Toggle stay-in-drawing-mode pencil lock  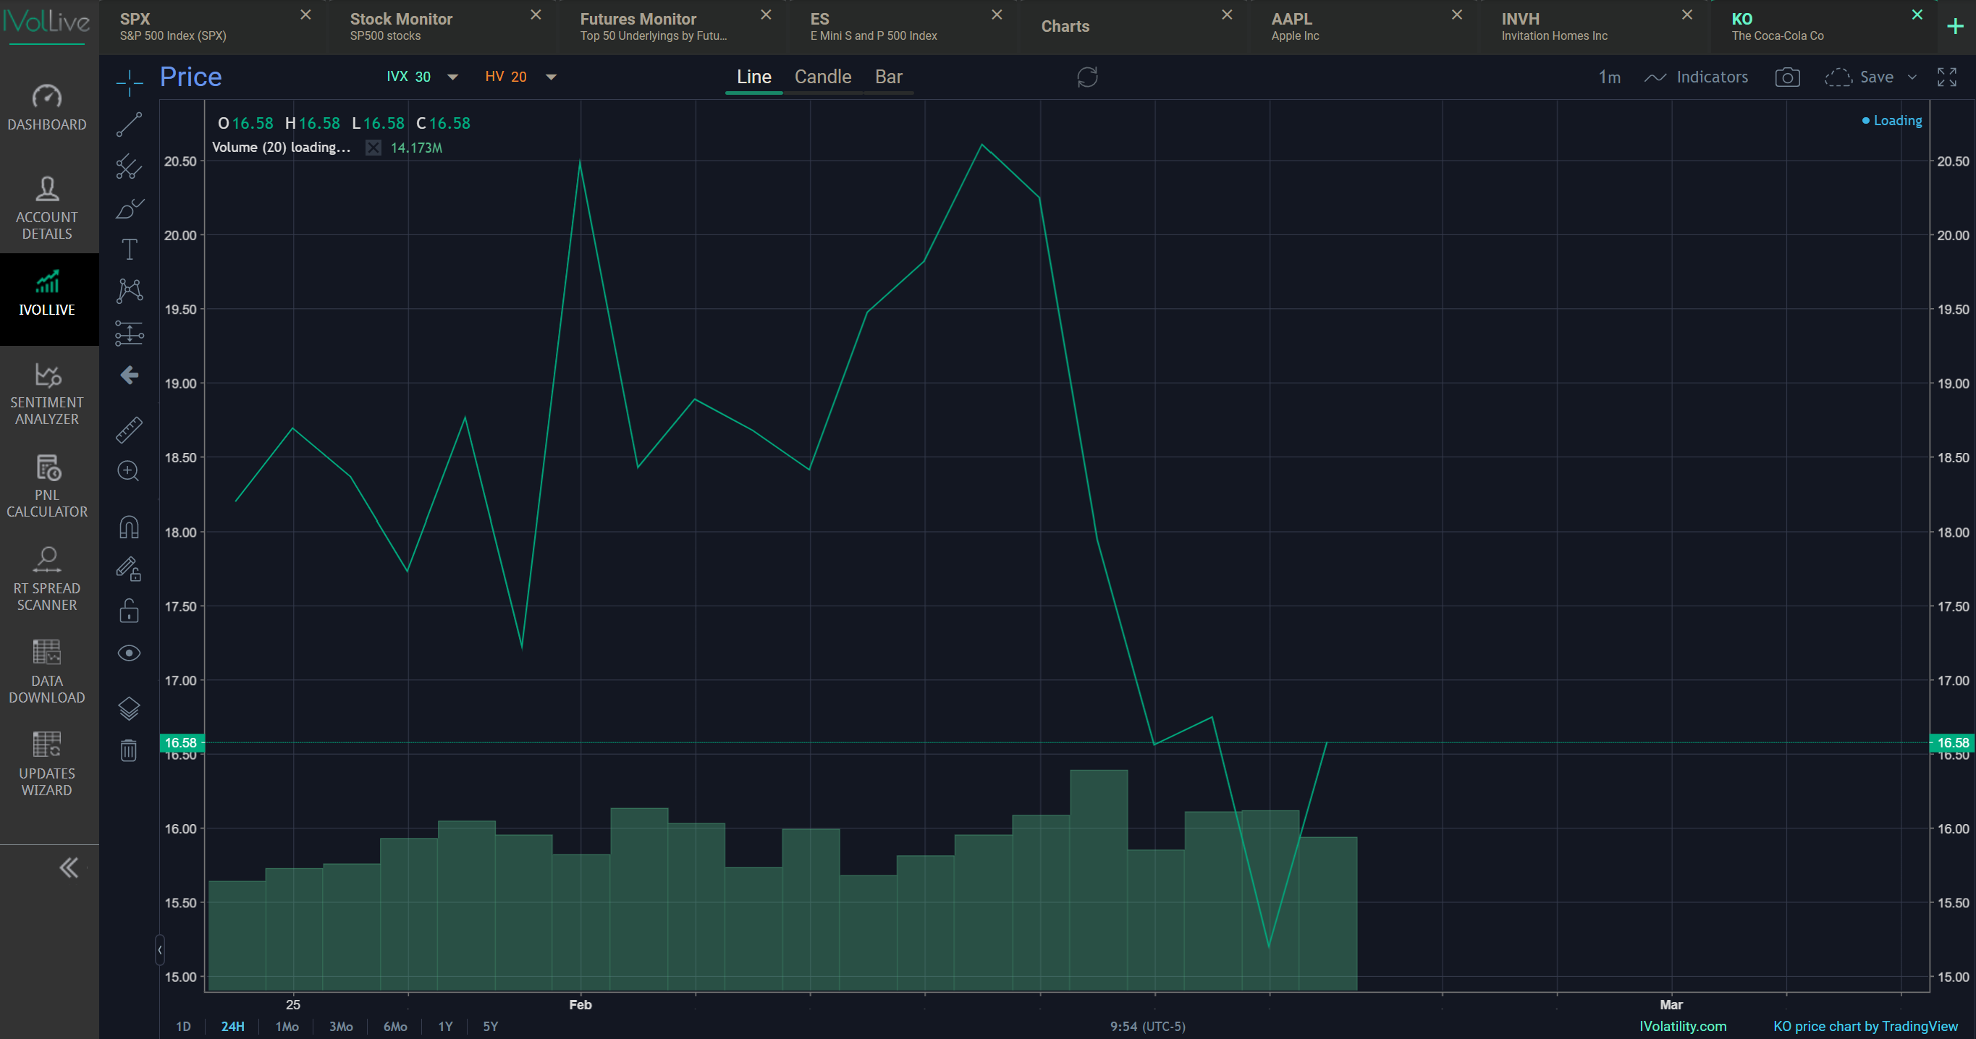(129, 569)
